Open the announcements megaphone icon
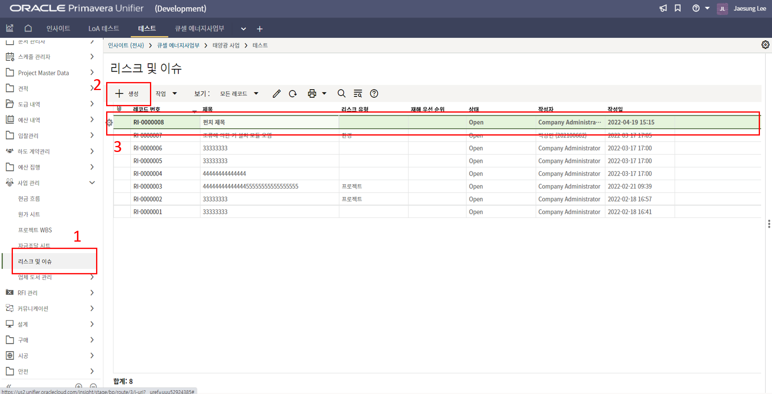Screen dimensions: 772x394 [x=663, y=8]
